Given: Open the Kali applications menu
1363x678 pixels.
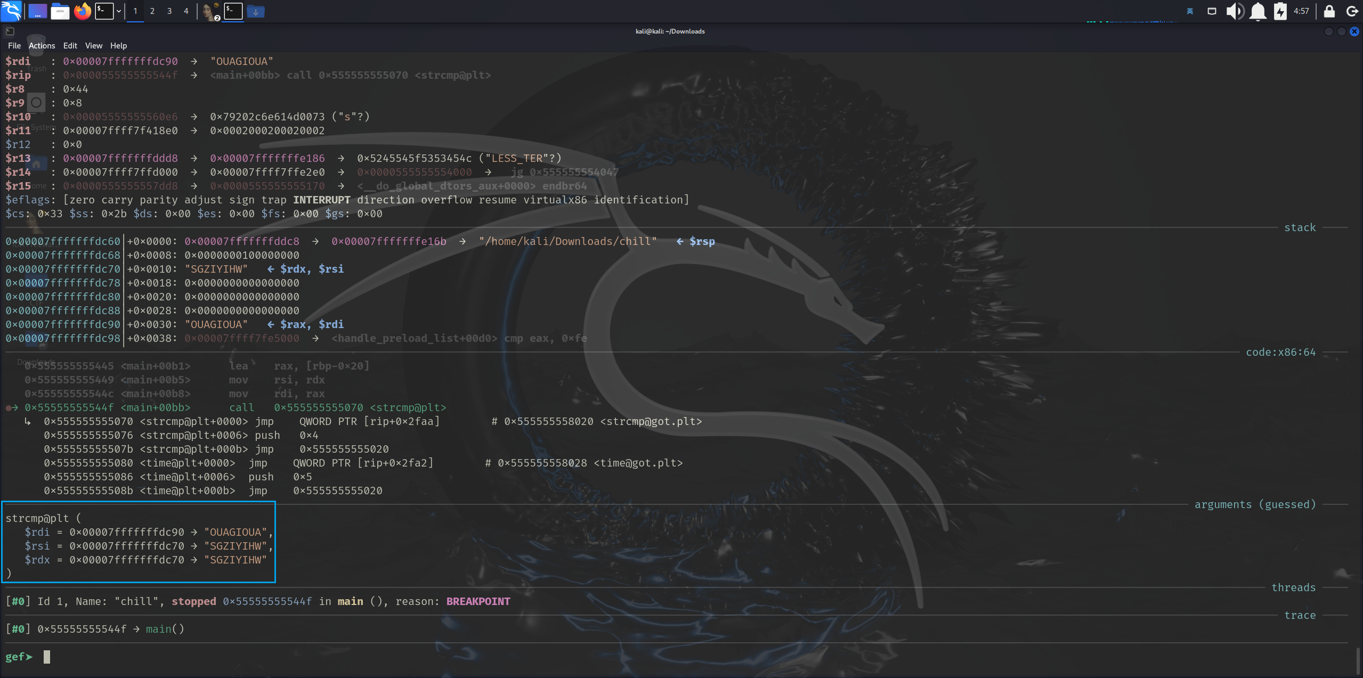Looking at the screenshot, I should pyautogui.click(x=11, y=11).
